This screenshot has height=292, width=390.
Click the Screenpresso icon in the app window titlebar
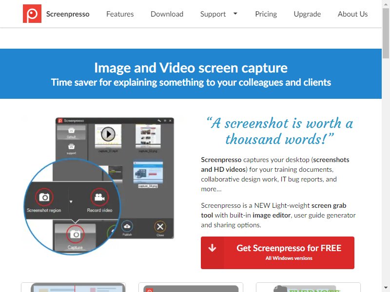click(60, 121)
